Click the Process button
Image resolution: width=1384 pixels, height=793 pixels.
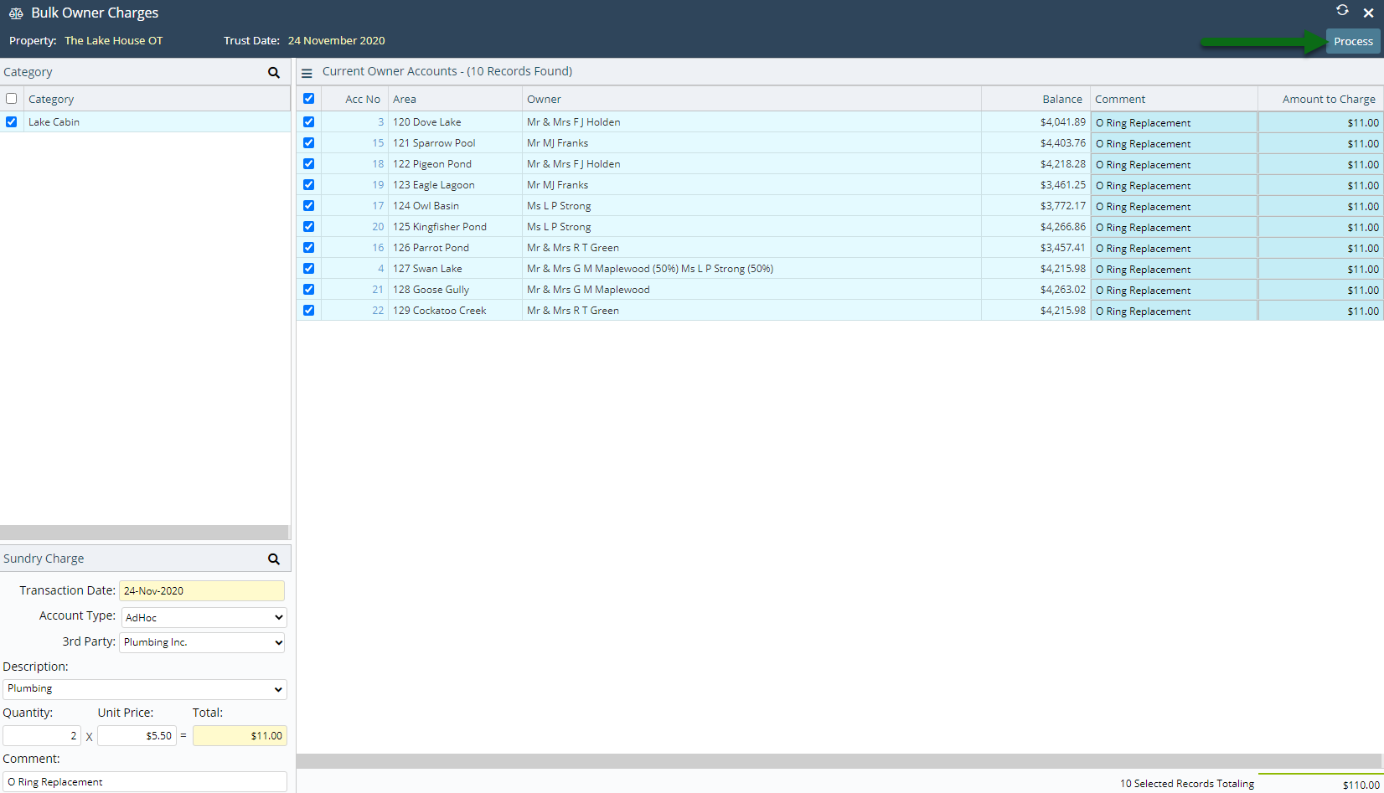[1353, 41]
